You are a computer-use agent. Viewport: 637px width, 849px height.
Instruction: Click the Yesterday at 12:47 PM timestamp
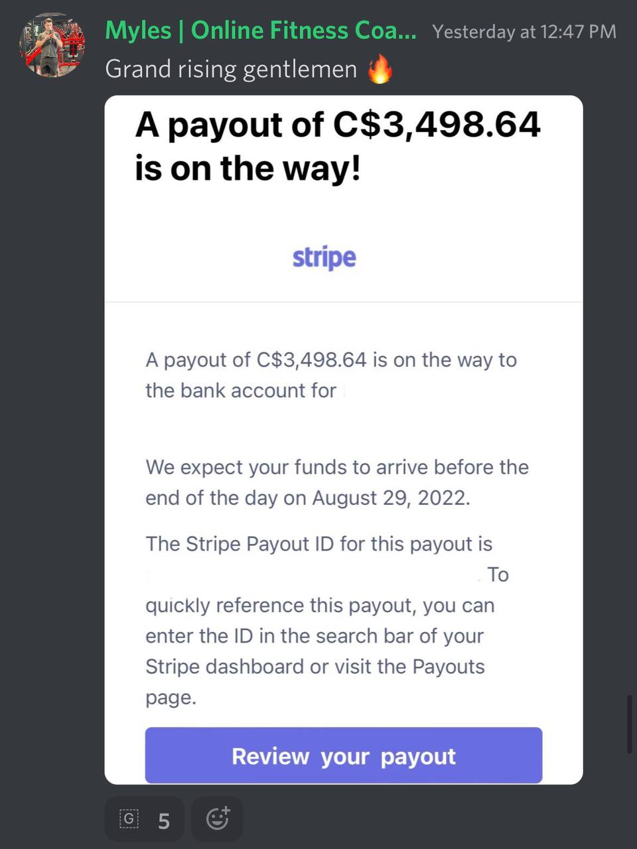524,32
